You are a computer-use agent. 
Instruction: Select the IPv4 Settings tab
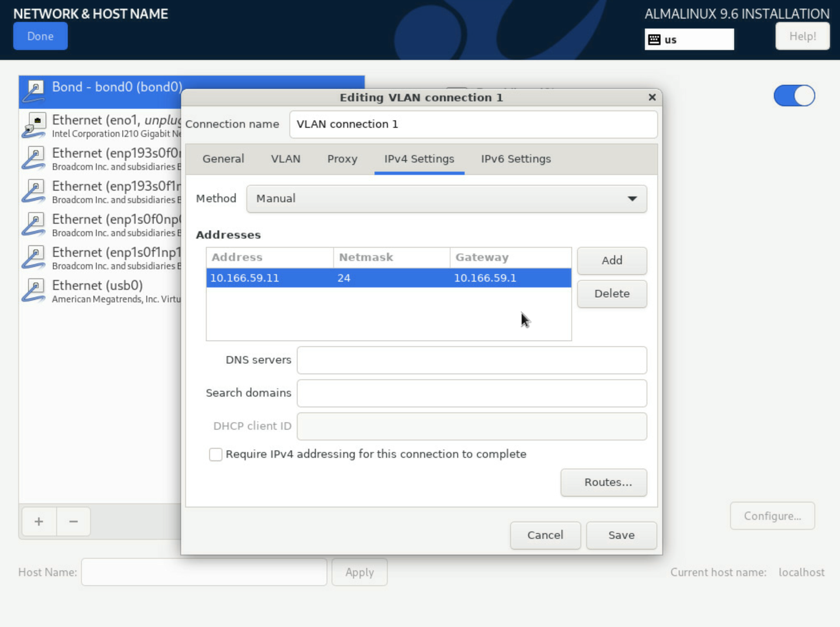419,159
